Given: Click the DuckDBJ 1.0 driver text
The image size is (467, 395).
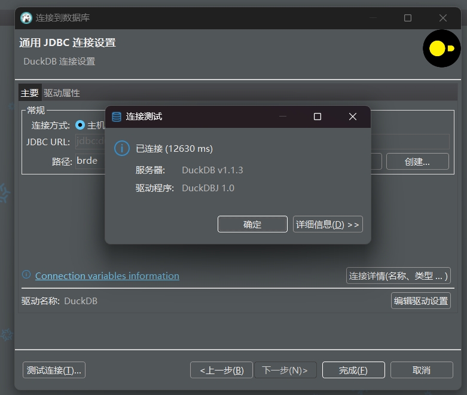Looking at the screenshot, I should coord(208,188).
